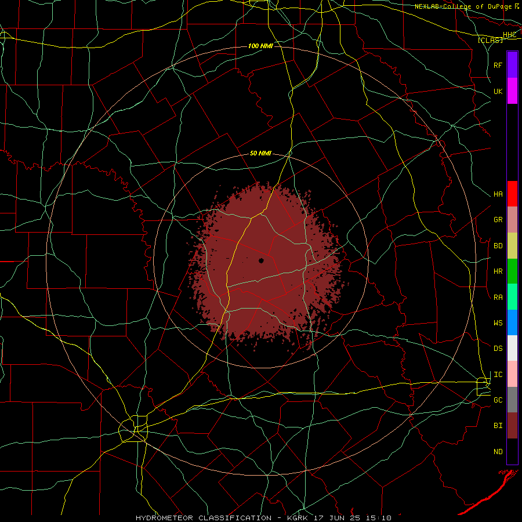Click the "HYDROMETEOR CLASSIFICATION" caption

[204, 518]
